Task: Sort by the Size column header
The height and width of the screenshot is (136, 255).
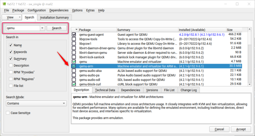Action: (234, 30)
